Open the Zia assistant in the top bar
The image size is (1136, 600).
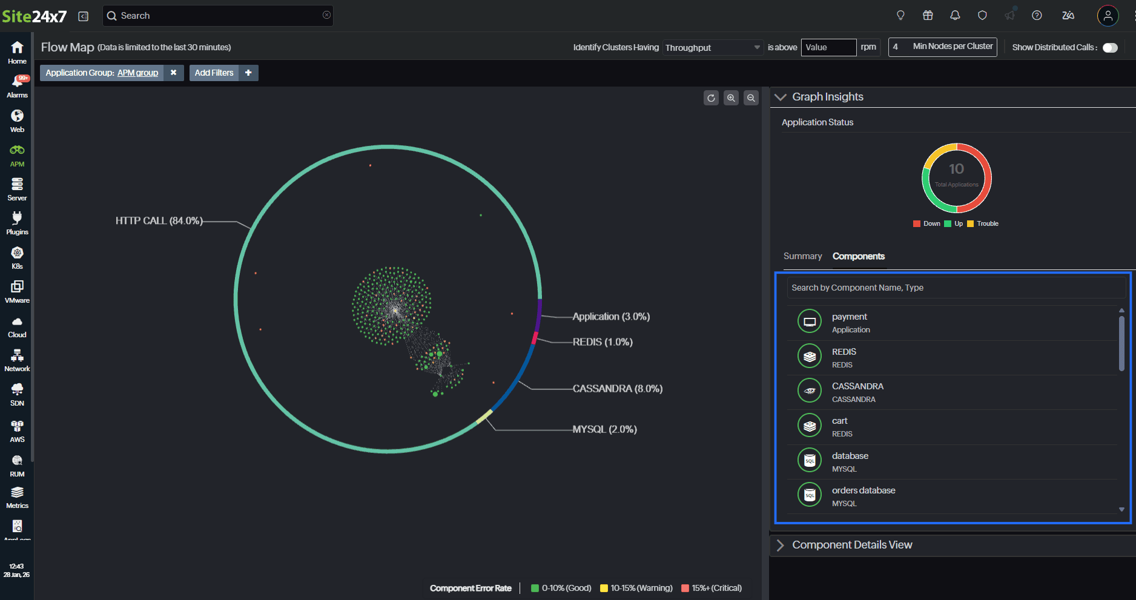1068,16
